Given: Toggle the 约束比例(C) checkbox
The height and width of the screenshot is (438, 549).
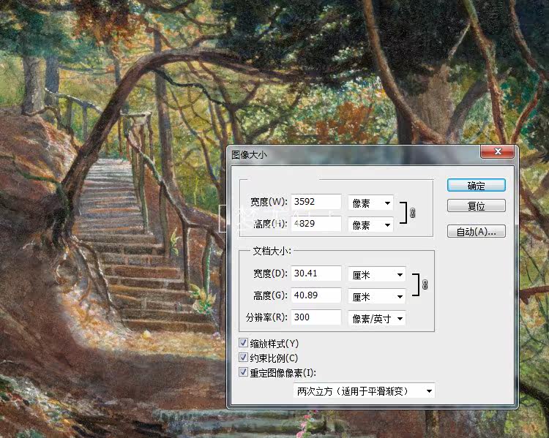Looking at the screenshot, I should (x=243, y=358).
